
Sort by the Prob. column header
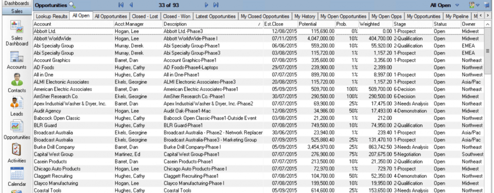(x=347, y=24)
